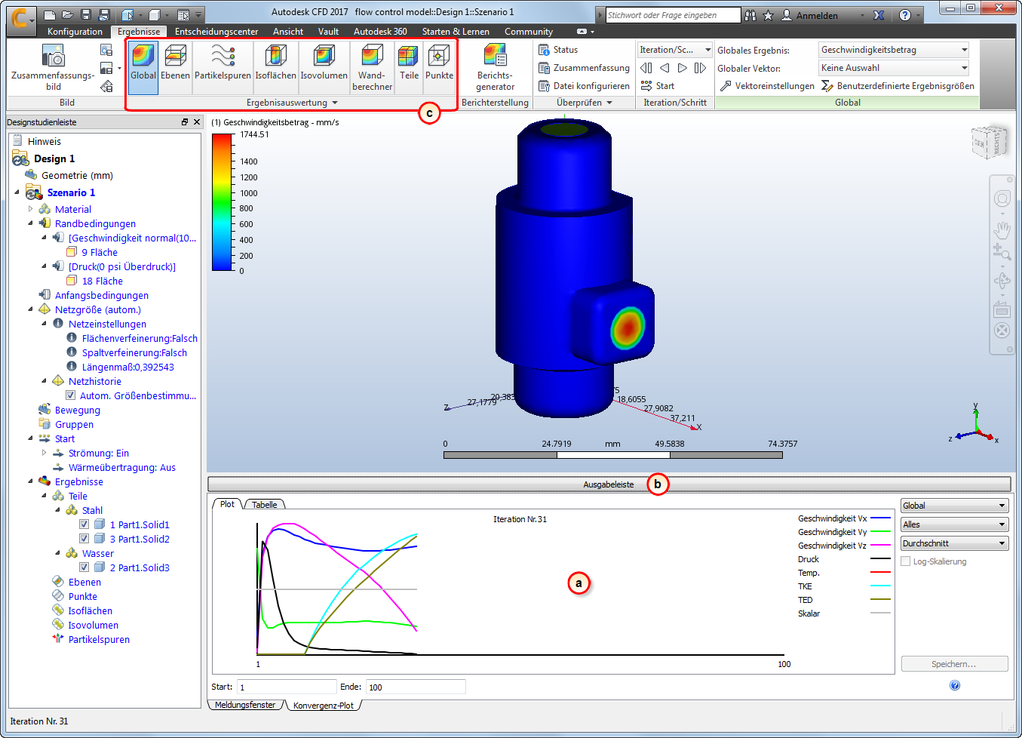1022x738 pixels.
Task: Expand the Ergebnisauswertung panel title
Action: (x=292, y=103)
